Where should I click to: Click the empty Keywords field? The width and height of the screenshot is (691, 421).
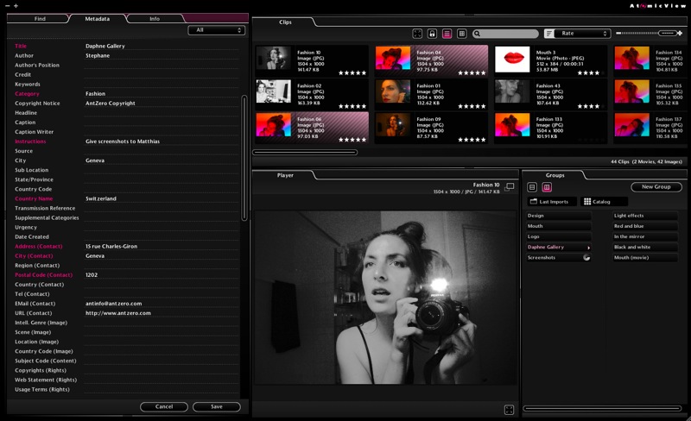tap(162, 84)
